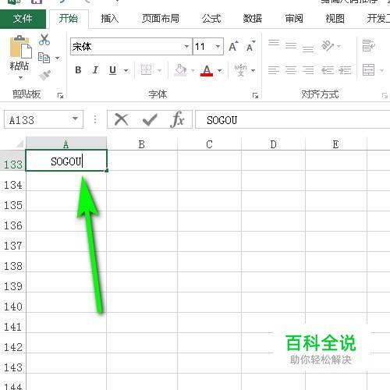Click the formula bar containing SOGOU
The width and height of the screenshot is (390, 390).
click(x=292, y=119)
